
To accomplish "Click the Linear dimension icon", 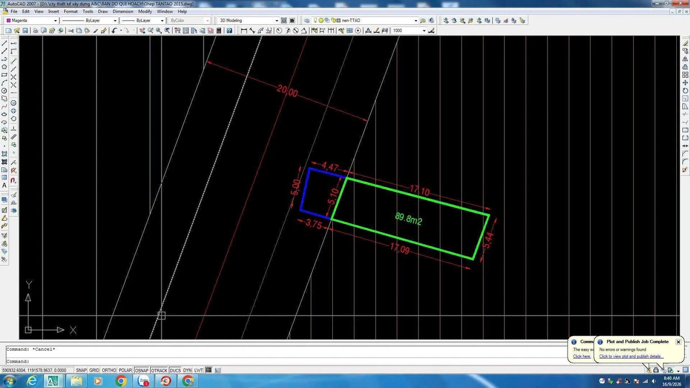I will (244, 30).
